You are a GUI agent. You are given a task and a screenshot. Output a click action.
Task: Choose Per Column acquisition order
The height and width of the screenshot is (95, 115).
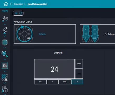(x=98, y=34)
